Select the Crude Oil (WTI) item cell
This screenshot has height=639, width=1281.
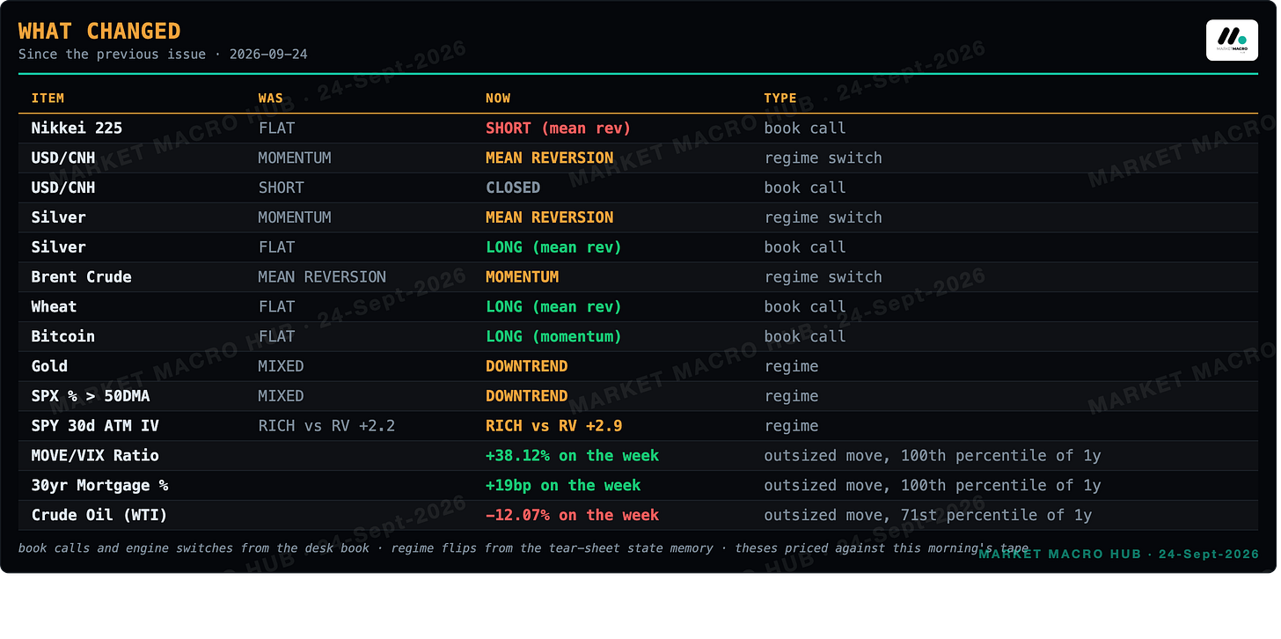pos(99,516)
